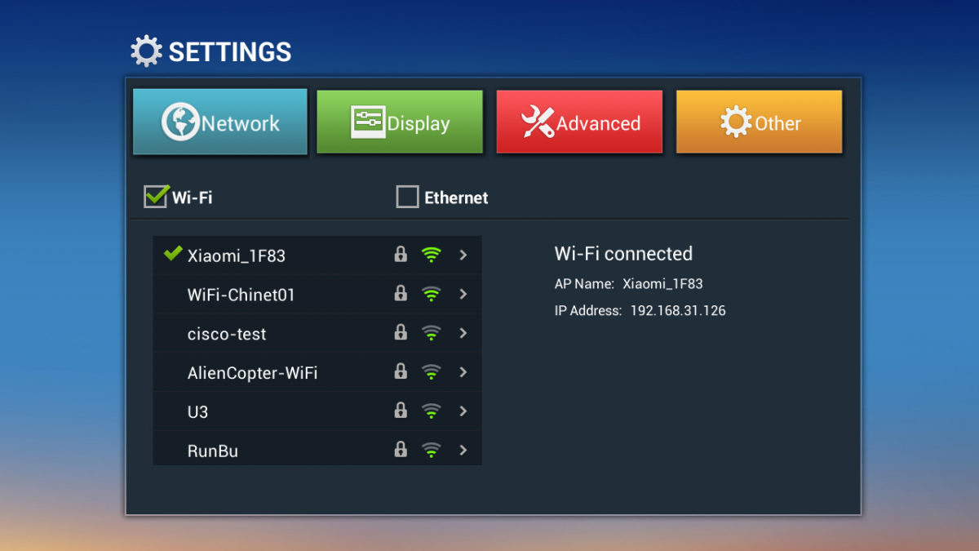This screenshot has width=979, height=551.
Task: Expand details arrow for Xiaomi_1F83
Action: (463, 255)
